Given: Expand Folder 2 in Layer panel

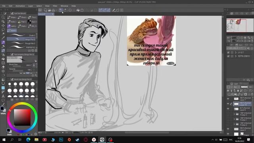Looking at the screenshot, I should (234, 124).
